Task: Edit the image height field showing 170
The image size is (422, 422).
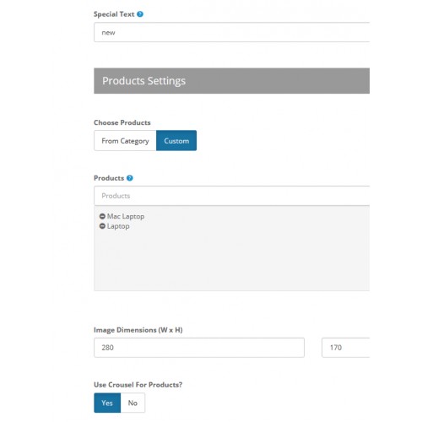Action: [345, 348]
